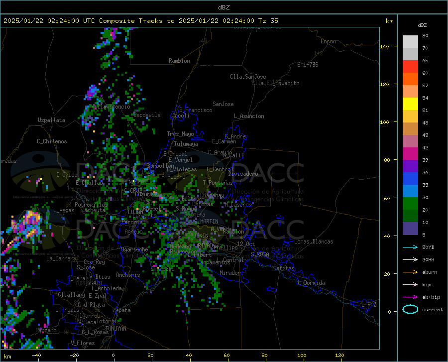Click the 'Anchoris' map label
The image size is (448, 362).
pyautogui.click(x=128, y=275)
